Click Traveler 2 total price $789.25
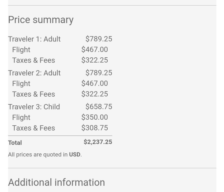224x192 pixels. pyautogui.click(x=99, y=73)
